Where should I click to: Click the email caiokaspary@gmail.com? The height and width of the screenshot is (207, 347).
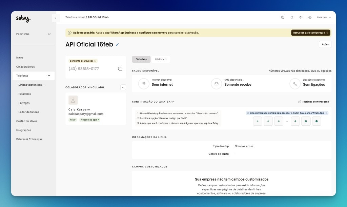[86, 114]
